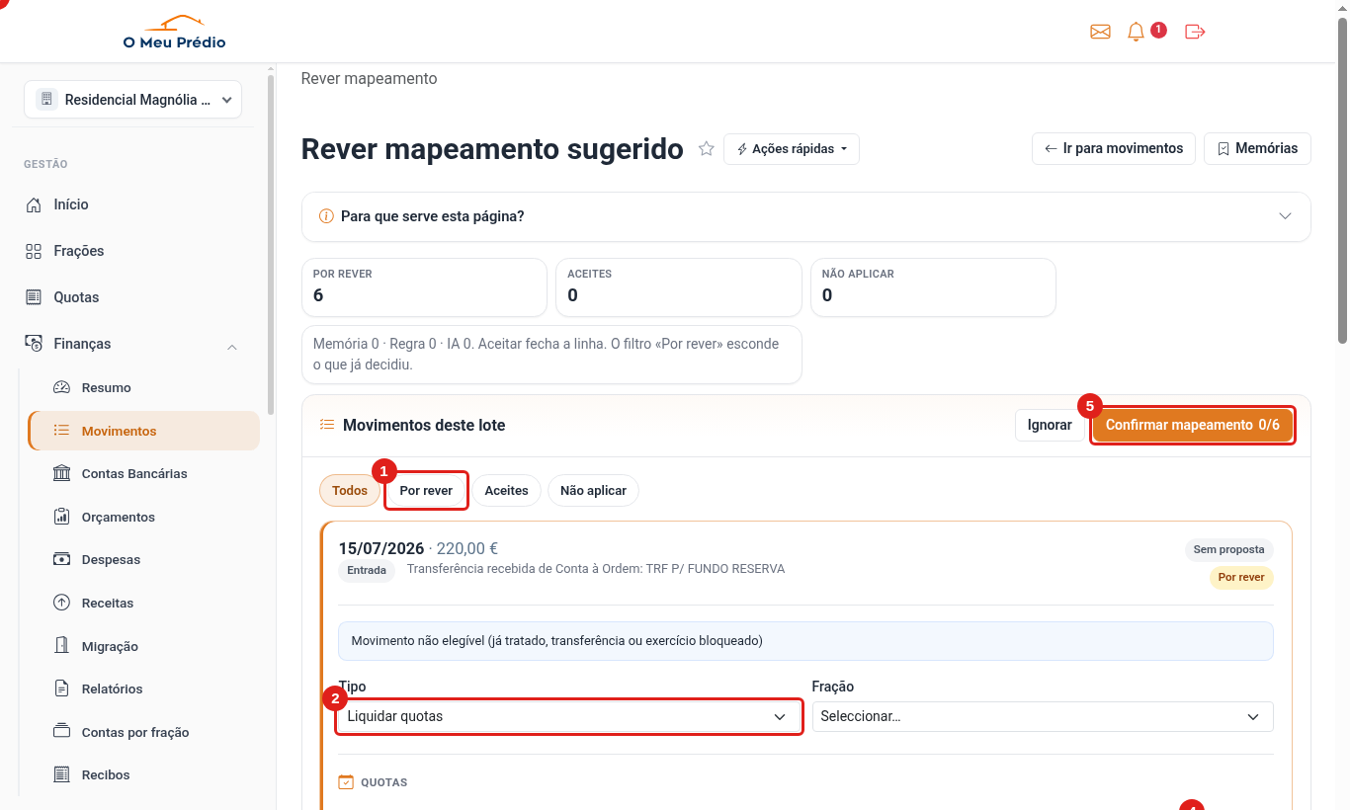1350x810 pixels.
Task: Click the Quotas sidebar icon
Action: click(34, 297)
